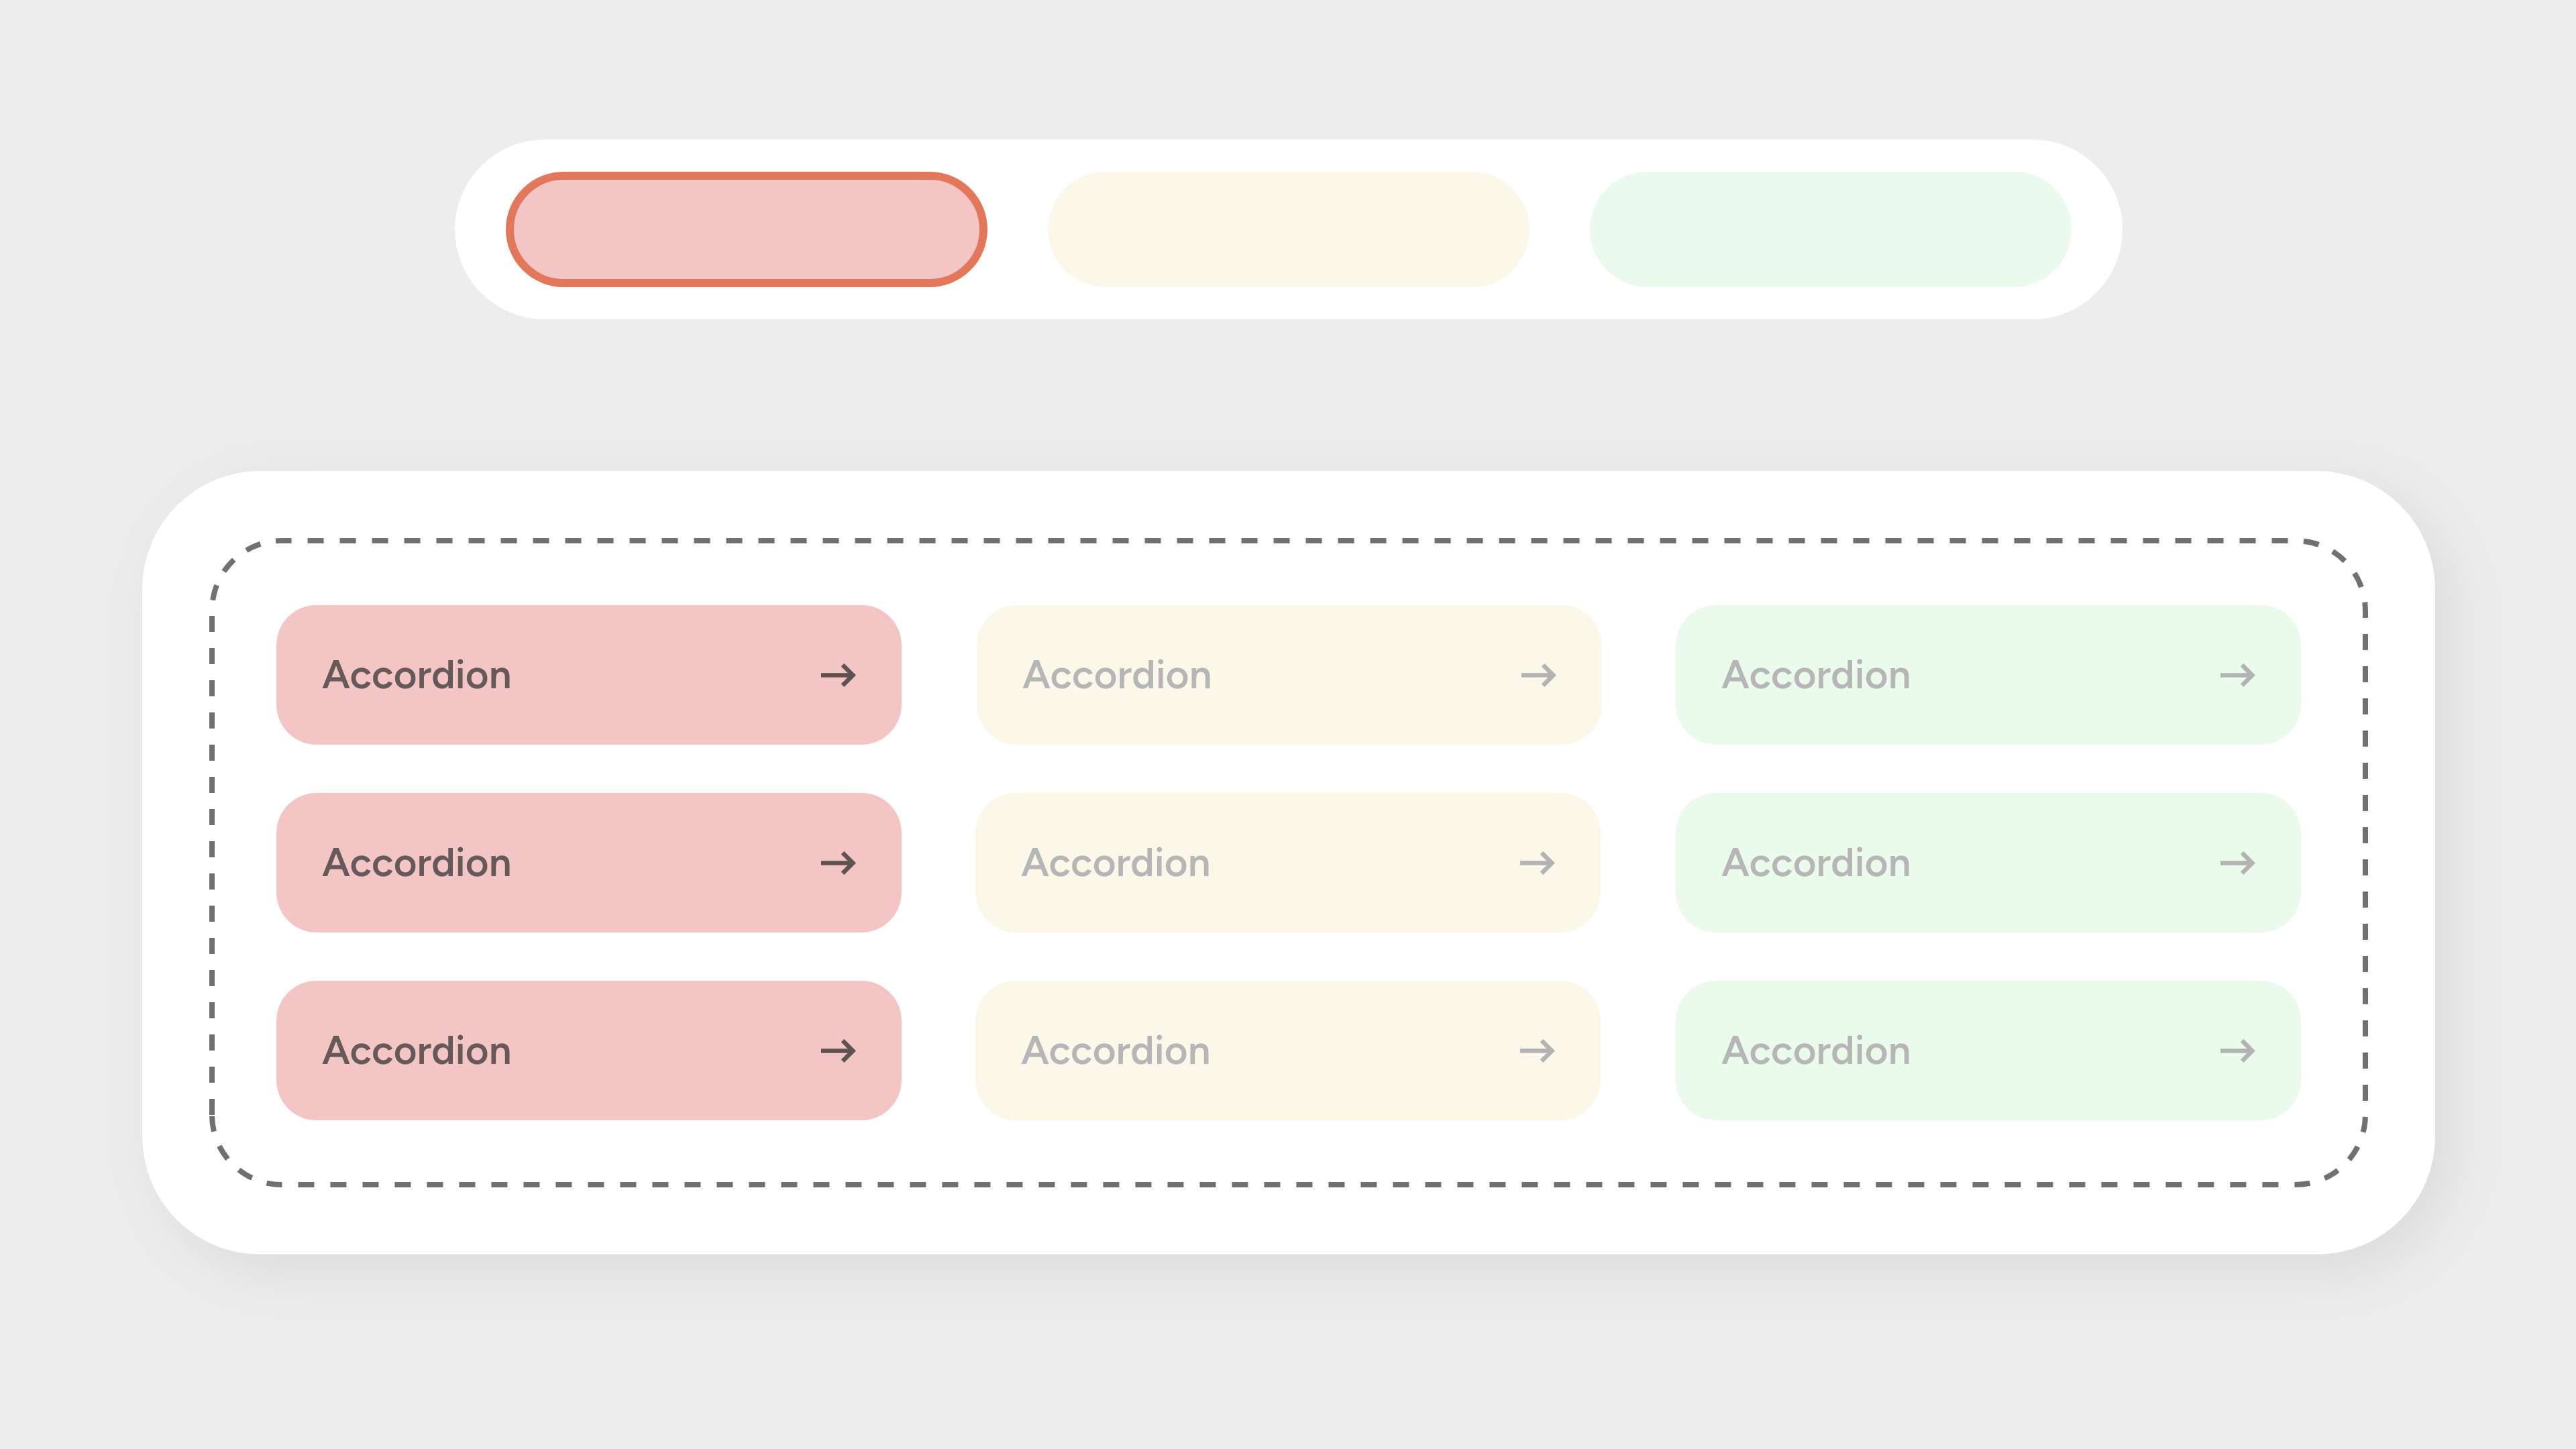This screenshot has width=2576, height=1449.
Task: Click arrow icon on top green accordion
Action: (2237, 675)
